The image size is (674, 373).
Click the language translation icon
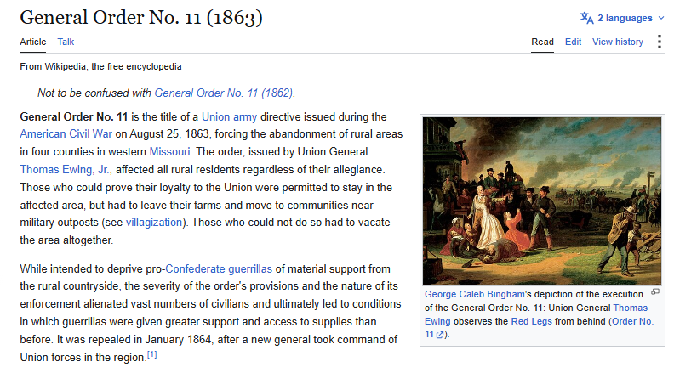coord(586,18)
